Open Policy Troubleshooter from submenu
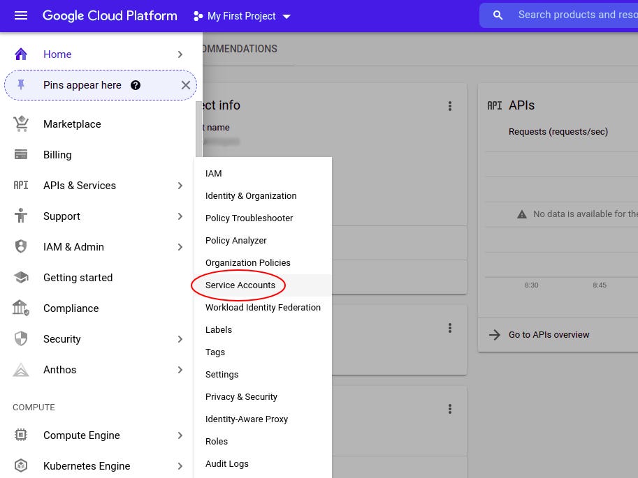Screen dimensions: 638x478 coord(263,218)
